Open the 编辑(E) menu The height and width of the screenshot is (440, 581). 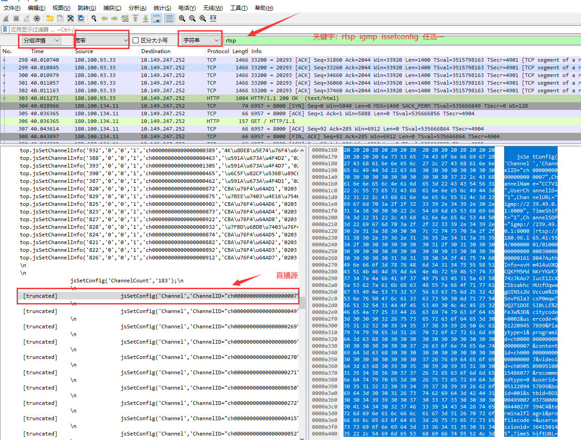(x=36, y=8)
